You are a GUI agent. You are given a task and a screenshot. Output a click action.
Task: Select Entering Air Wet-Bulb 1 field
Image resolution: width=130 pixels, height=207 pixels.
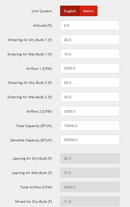click(90, 54)
